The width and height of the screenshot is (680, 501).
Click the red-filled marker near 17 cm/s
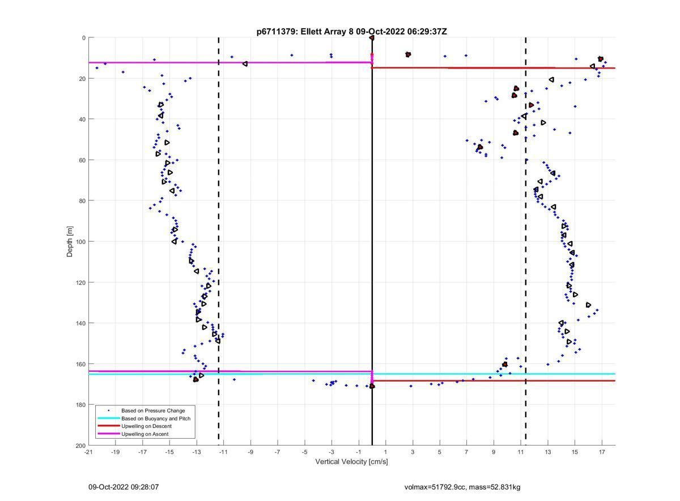(601, 59)
